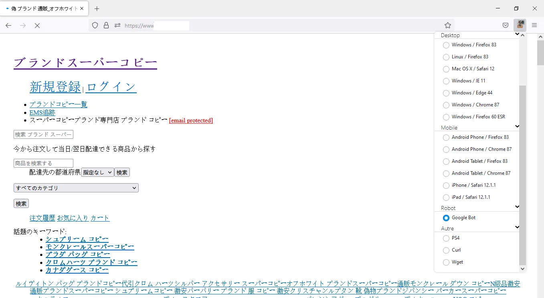Click the 新規登録 link
544x298 pixels.
coord(55,87)
